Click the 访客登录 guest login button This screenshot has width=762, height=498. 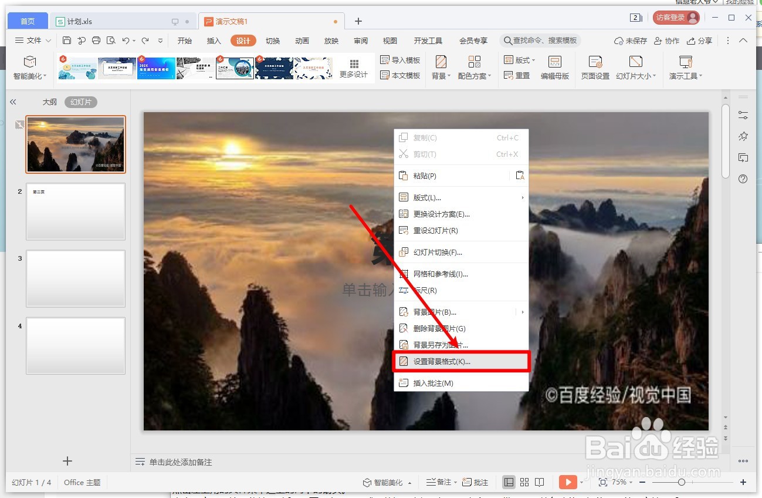click(x=676, y=18)
